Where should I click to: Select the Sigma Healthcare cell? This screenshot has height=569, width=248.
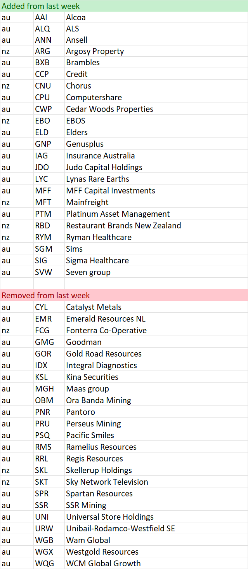coord(156,260)
